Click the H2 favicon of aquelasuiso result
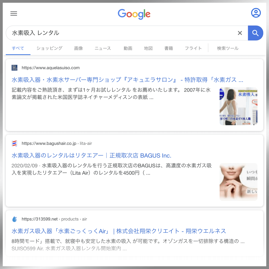 click(x=14, y=68)
